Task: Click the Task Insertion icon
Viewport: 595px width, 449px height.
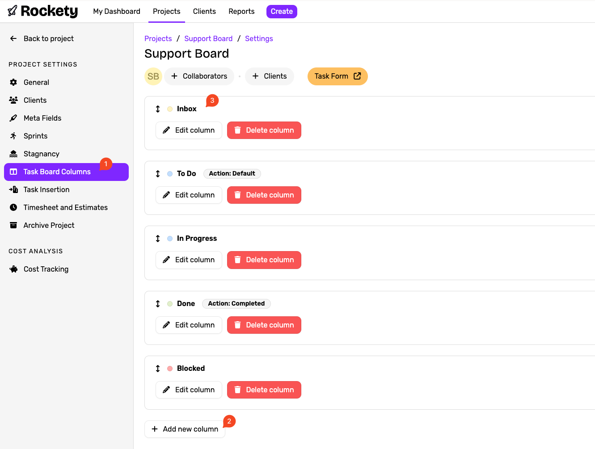Action: (13, 189)
